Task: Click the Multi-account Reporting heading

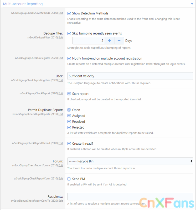Action: click(23, 4)
